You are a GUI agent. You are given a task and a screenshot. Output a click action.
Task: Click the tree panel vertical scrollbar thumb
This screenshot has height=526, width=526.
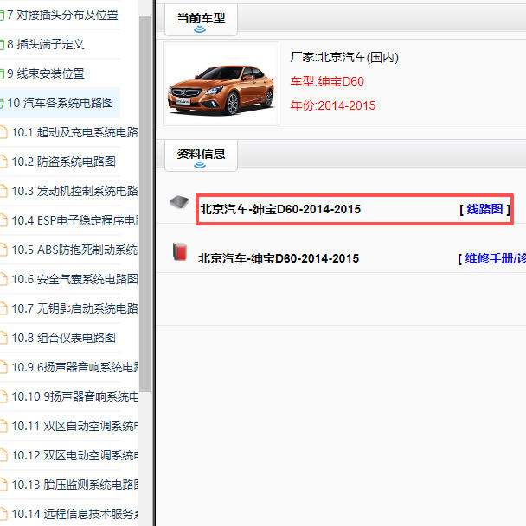coord(144,203)
